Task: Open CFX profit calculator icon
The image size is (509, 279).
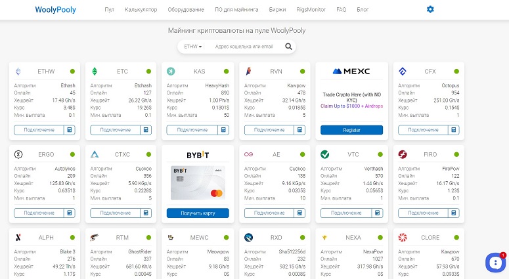Action: [454, 130]
